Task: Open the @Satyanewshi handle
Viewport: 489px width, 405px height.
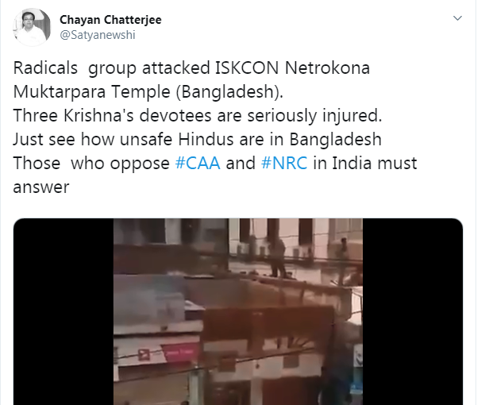Action: pyautogui.click(x=98, y=35)
